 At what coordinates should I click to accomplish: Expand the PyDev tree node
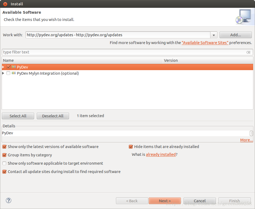[3, 67]
